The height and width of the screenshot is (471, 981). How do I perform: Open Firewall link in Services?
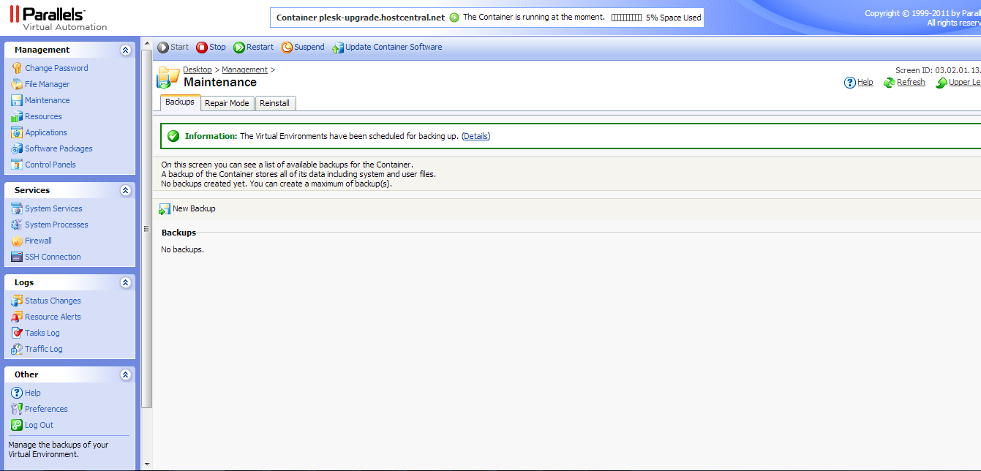pos(38,241)
